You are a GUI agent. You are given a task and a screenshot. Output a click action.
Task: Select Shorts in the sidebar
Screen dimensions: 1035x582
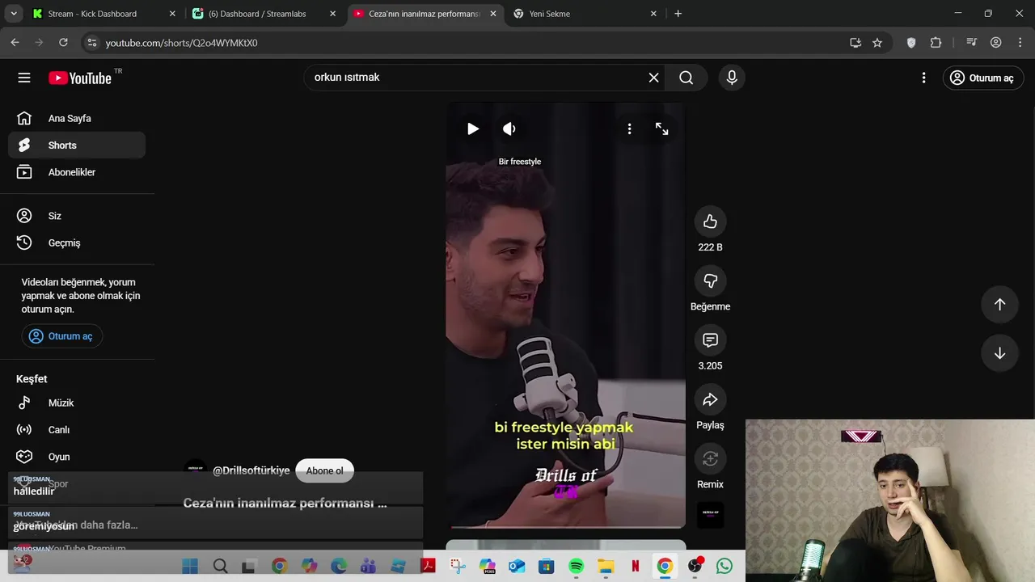pyautogui.click(x=77, y=145)
